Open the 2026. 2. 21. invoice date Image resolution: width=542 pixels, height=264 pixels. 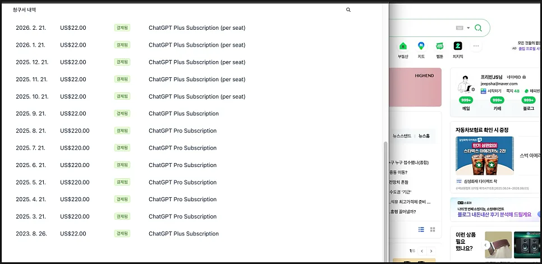tap(31, 27)
